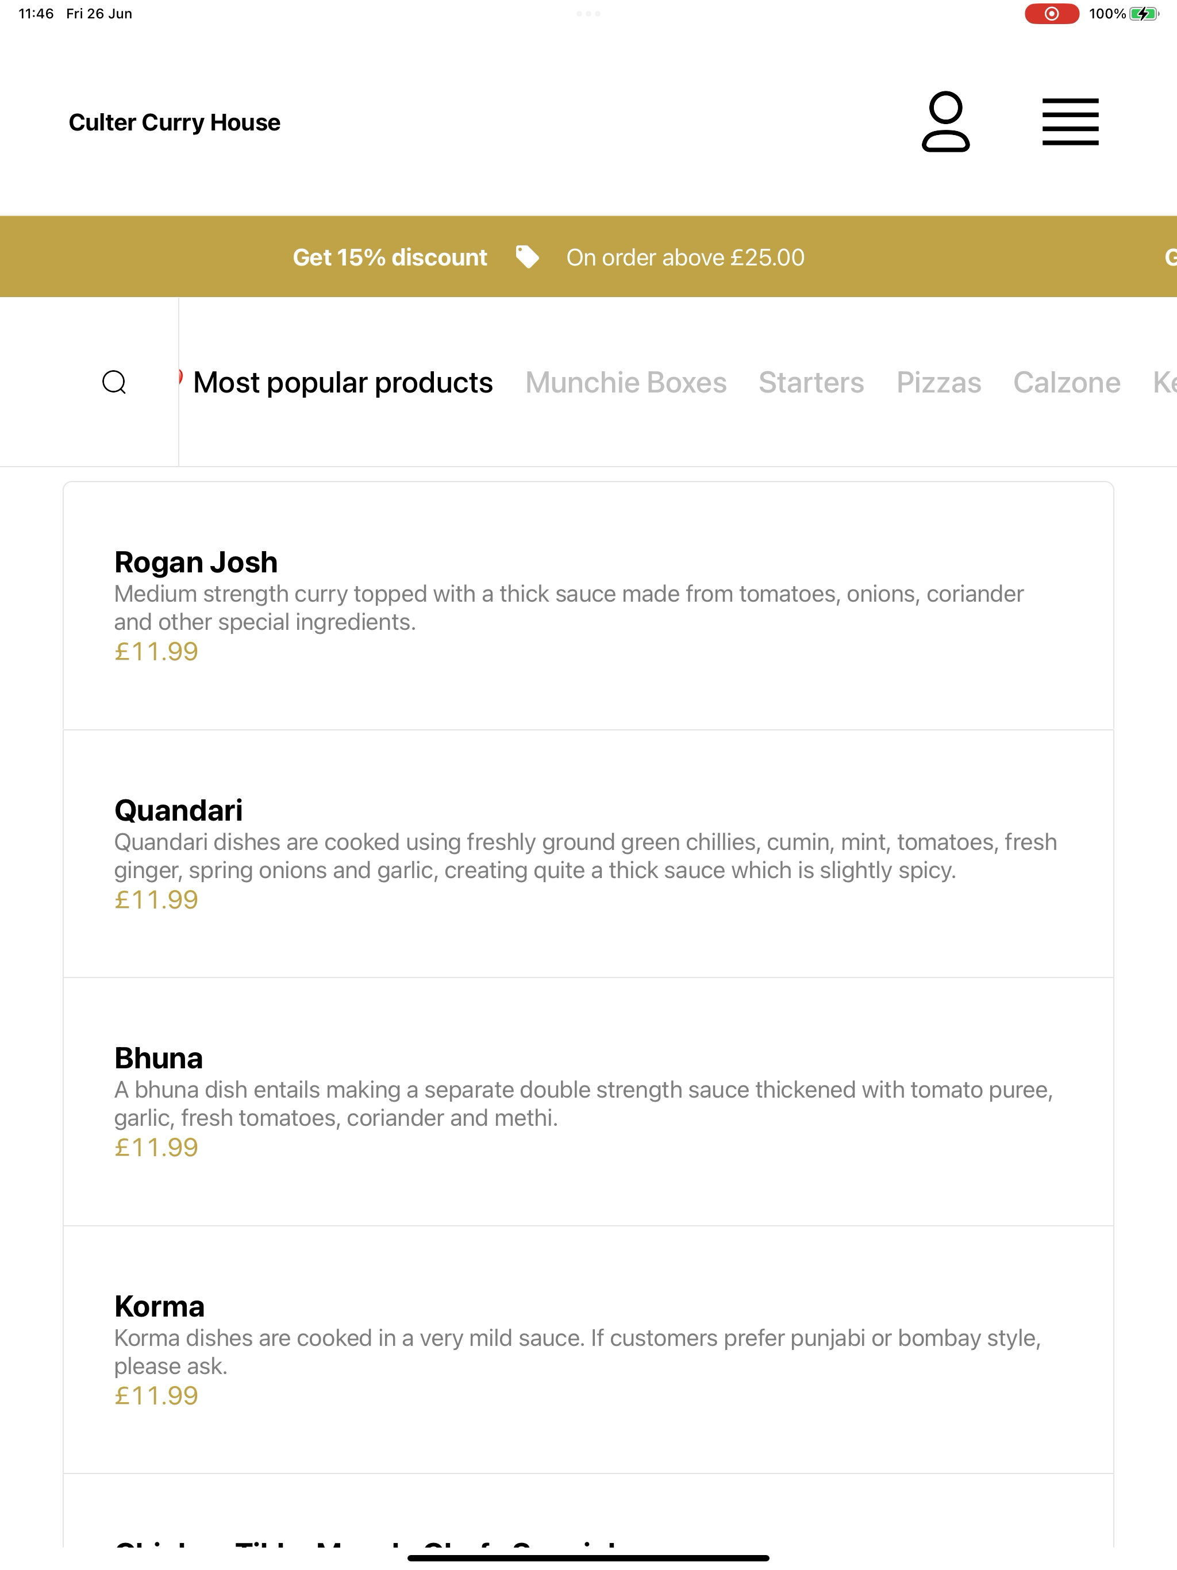Open the Bhuna product
This screenshot has width=1177, height=1570.
pos(588,1102)
